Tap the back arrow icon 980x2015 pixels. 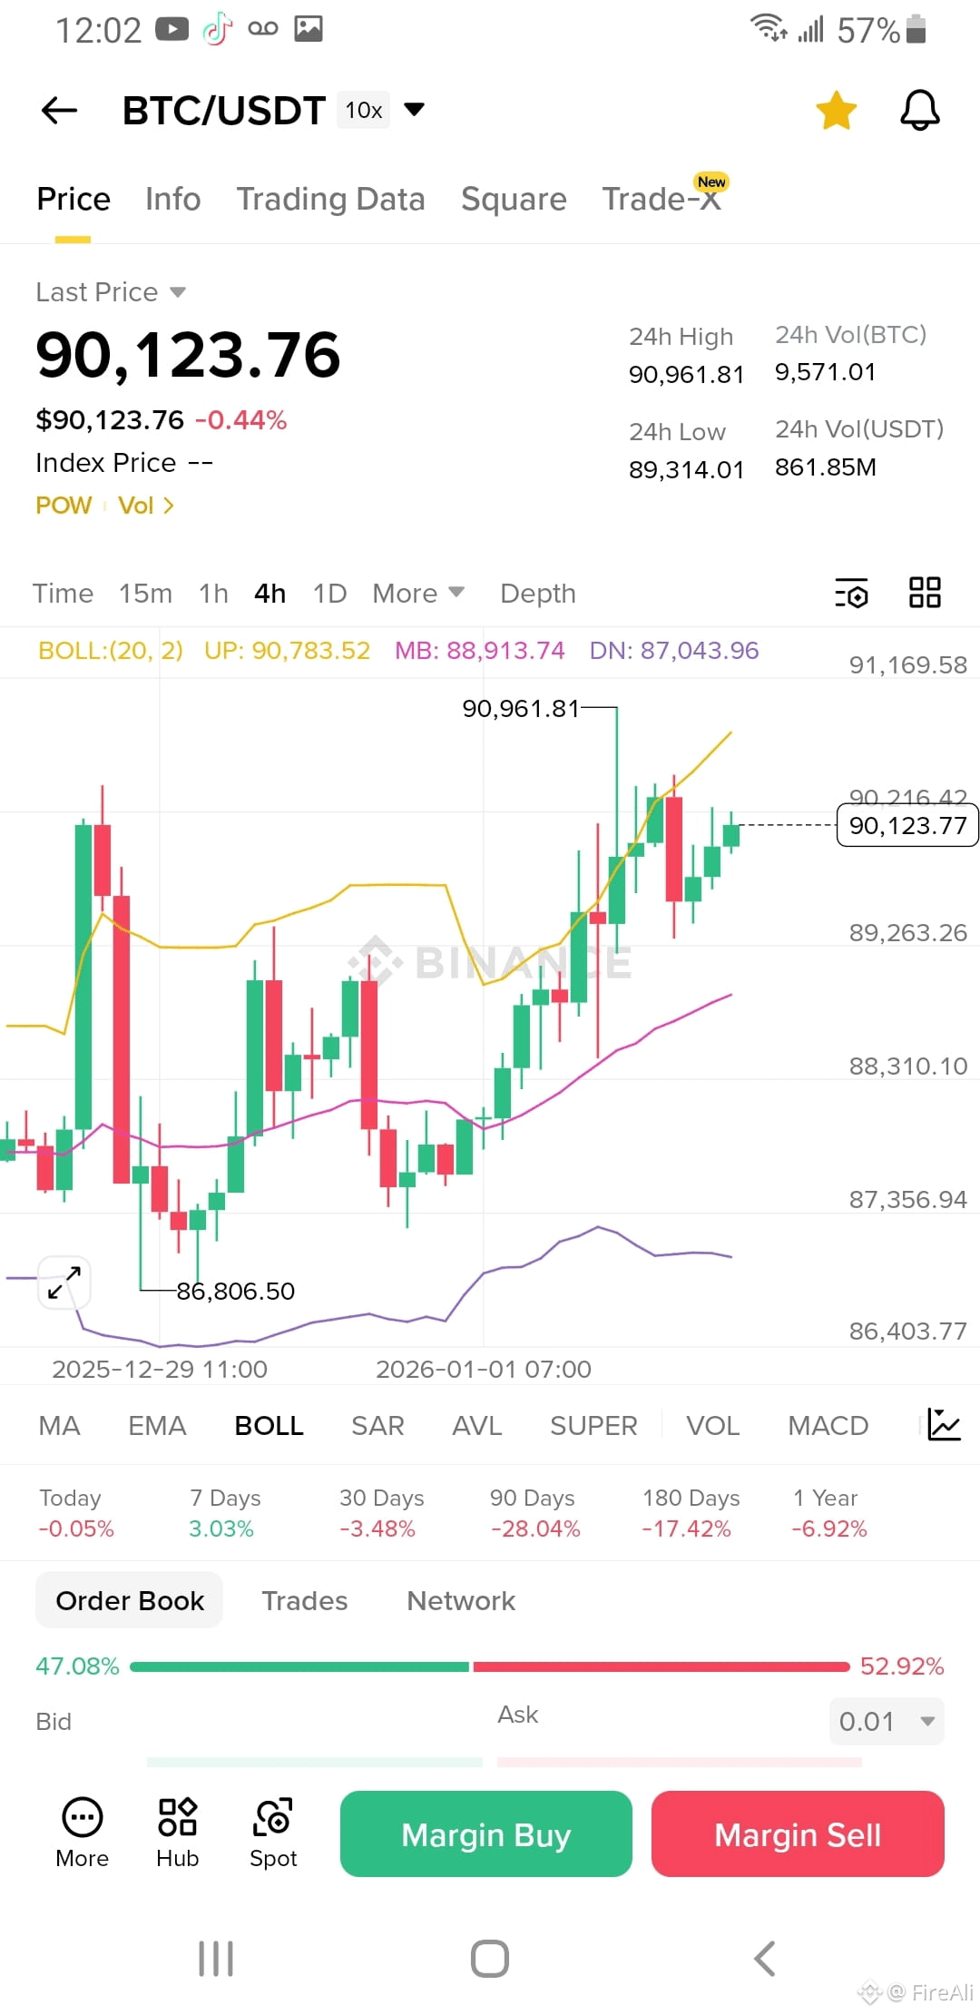(60, 111)
